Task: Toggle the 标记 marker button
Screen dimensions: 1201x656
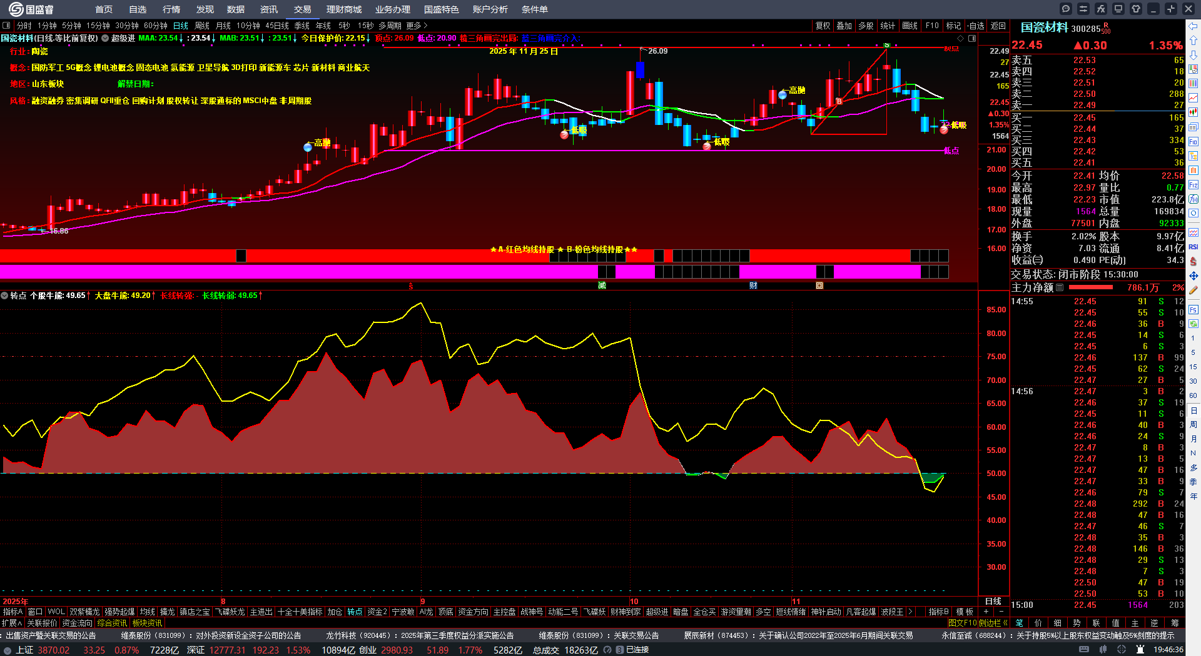Action: 953,26
